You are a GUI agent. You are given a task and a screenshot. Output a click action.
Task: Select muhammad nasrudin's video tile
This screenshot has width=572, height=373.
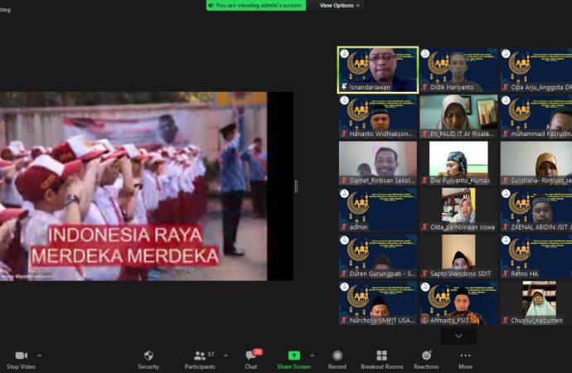(536, 116)
